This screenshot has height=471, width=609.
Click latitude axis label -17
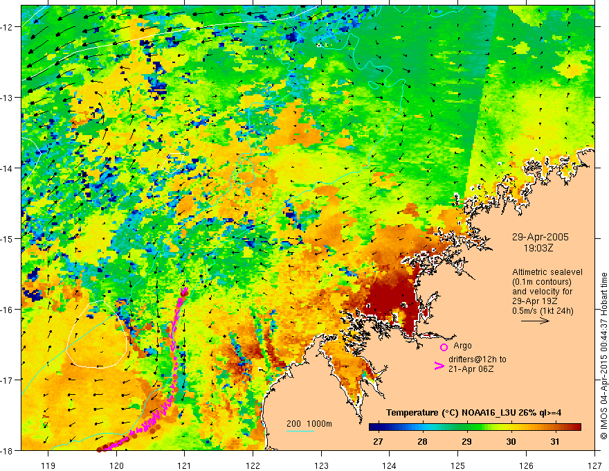coord(7,380)
